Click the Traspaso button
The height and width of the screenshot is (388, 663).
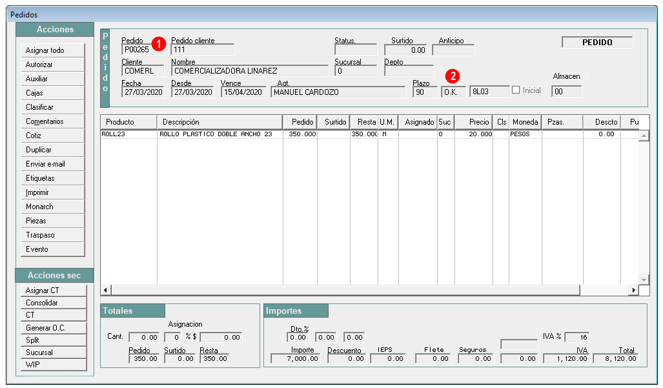tap(53, 235)
